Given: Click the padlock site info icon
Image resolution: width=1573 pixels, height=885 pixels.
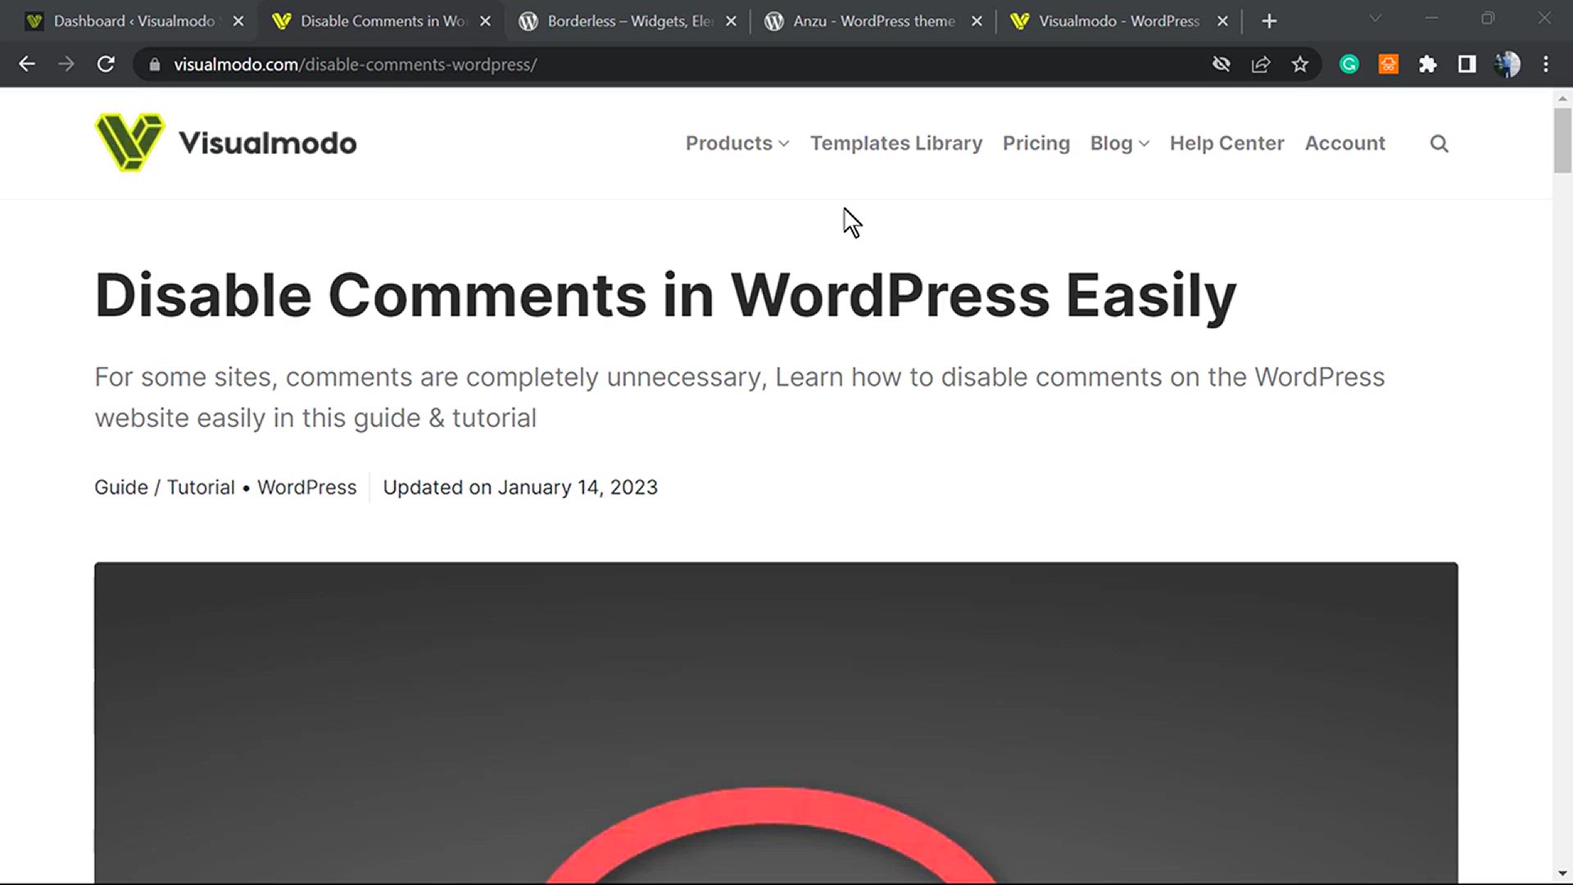Looking at the screenshot, I should (154, 64).
